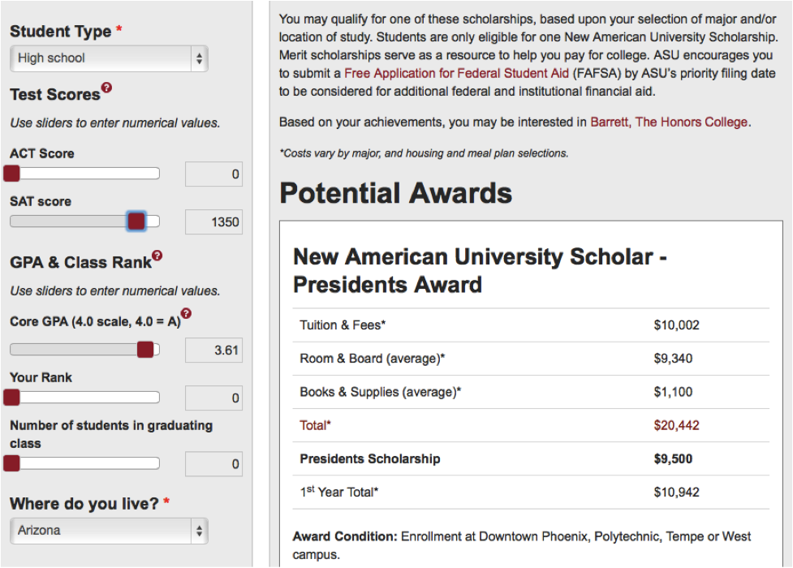Open the Free Application for Federal Student Aid link
This screenshot has width=793, height=568.
coord(457,74)
